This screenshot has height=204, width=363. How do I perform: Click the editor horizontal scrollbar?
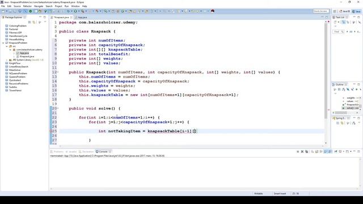(x=191, y=146)
